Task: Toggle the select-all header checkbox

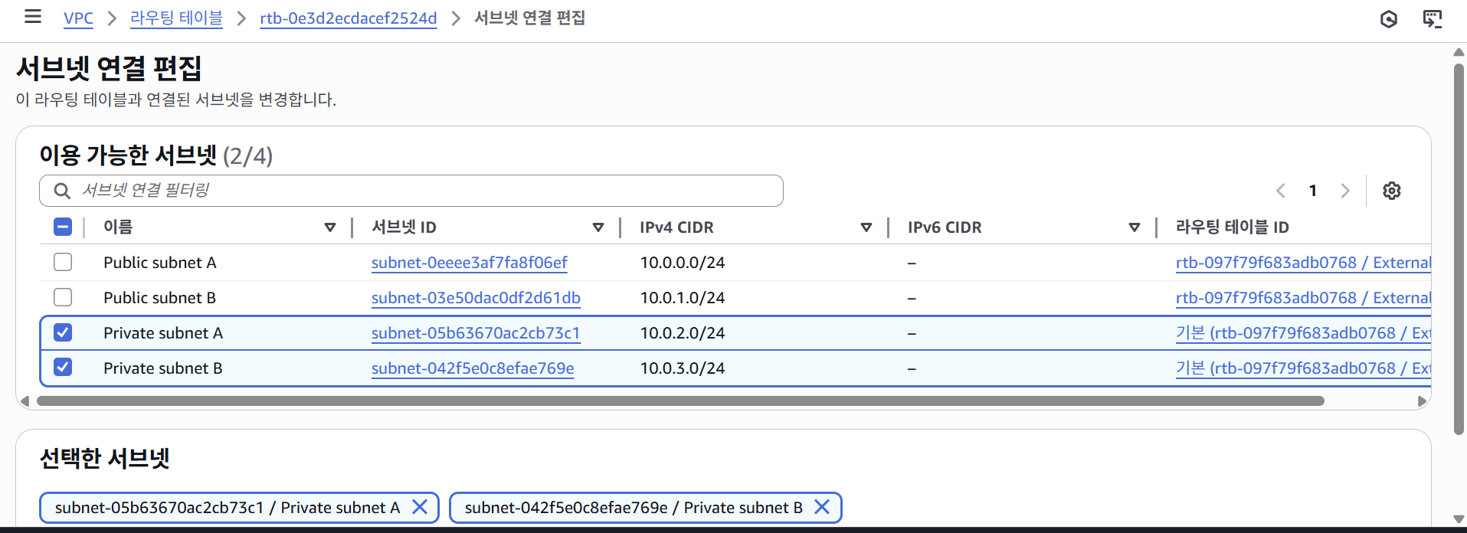Action: tap(63, 227)
